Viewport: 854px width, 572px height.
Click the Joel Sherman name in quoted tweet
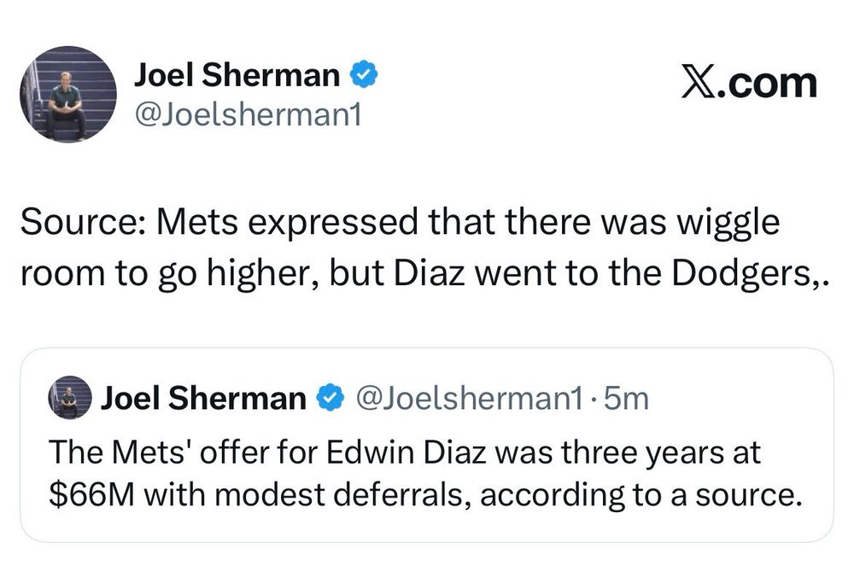(x=203, y=398)
